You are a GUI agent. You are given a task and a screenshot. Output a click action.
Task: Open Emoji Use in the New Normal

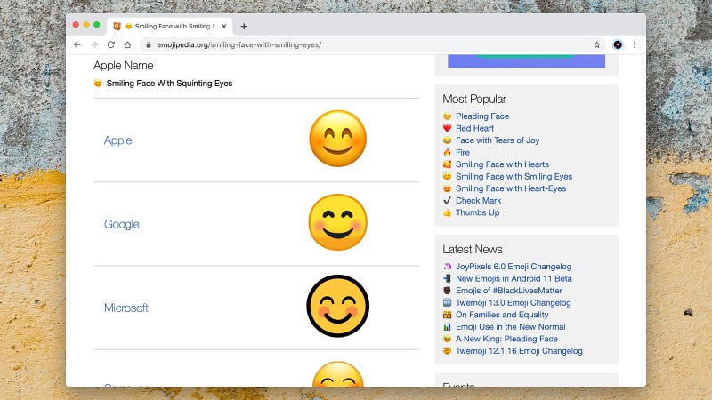coord(510,326)
